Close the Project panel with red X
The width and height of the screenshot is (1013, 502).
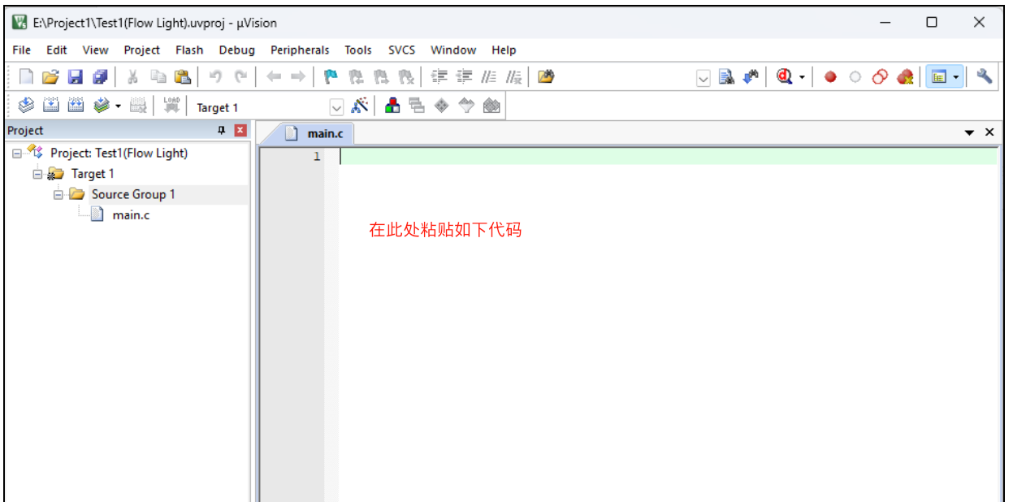[x=240, y=131]
